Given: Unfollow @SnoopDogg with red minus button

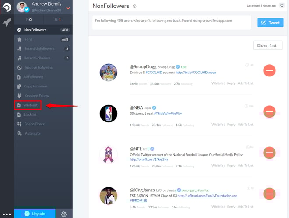Looking at the screenshot, I should click(x=269, y=70).
